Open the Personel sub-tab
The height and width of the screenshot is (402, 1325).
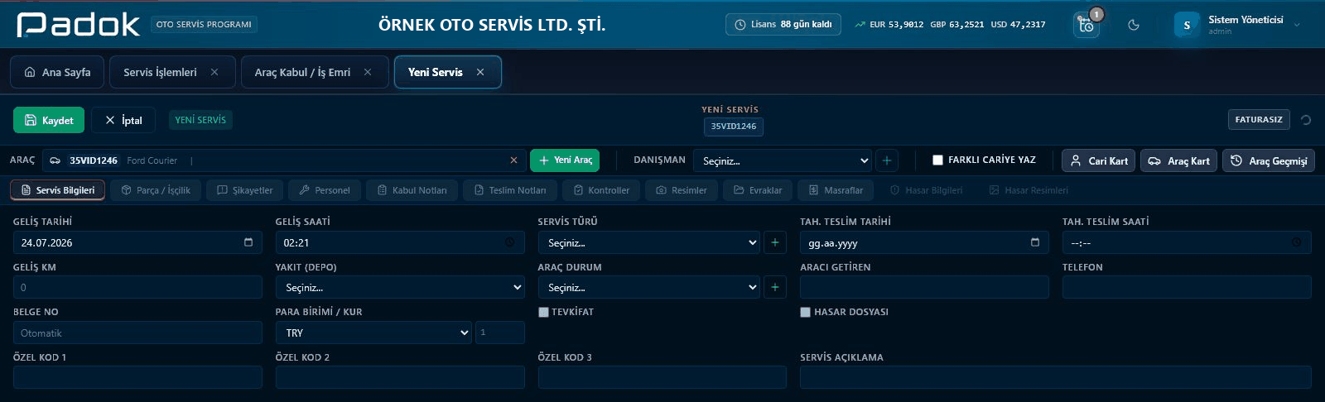tap(325, 190)
